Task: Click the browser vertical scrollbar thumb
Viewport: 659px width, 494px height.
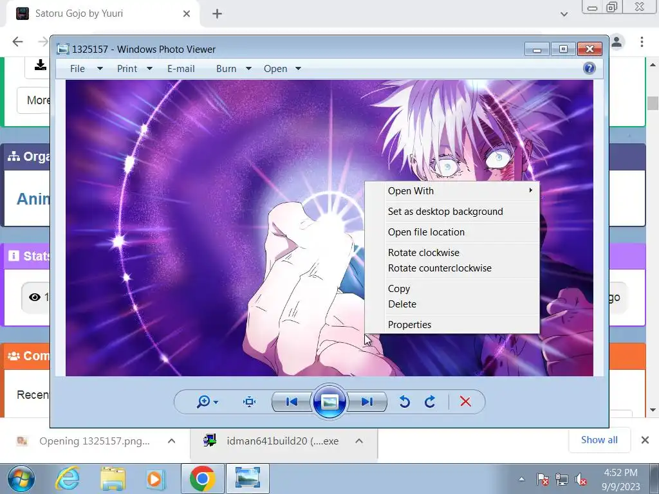Action: tap(653, 103)
